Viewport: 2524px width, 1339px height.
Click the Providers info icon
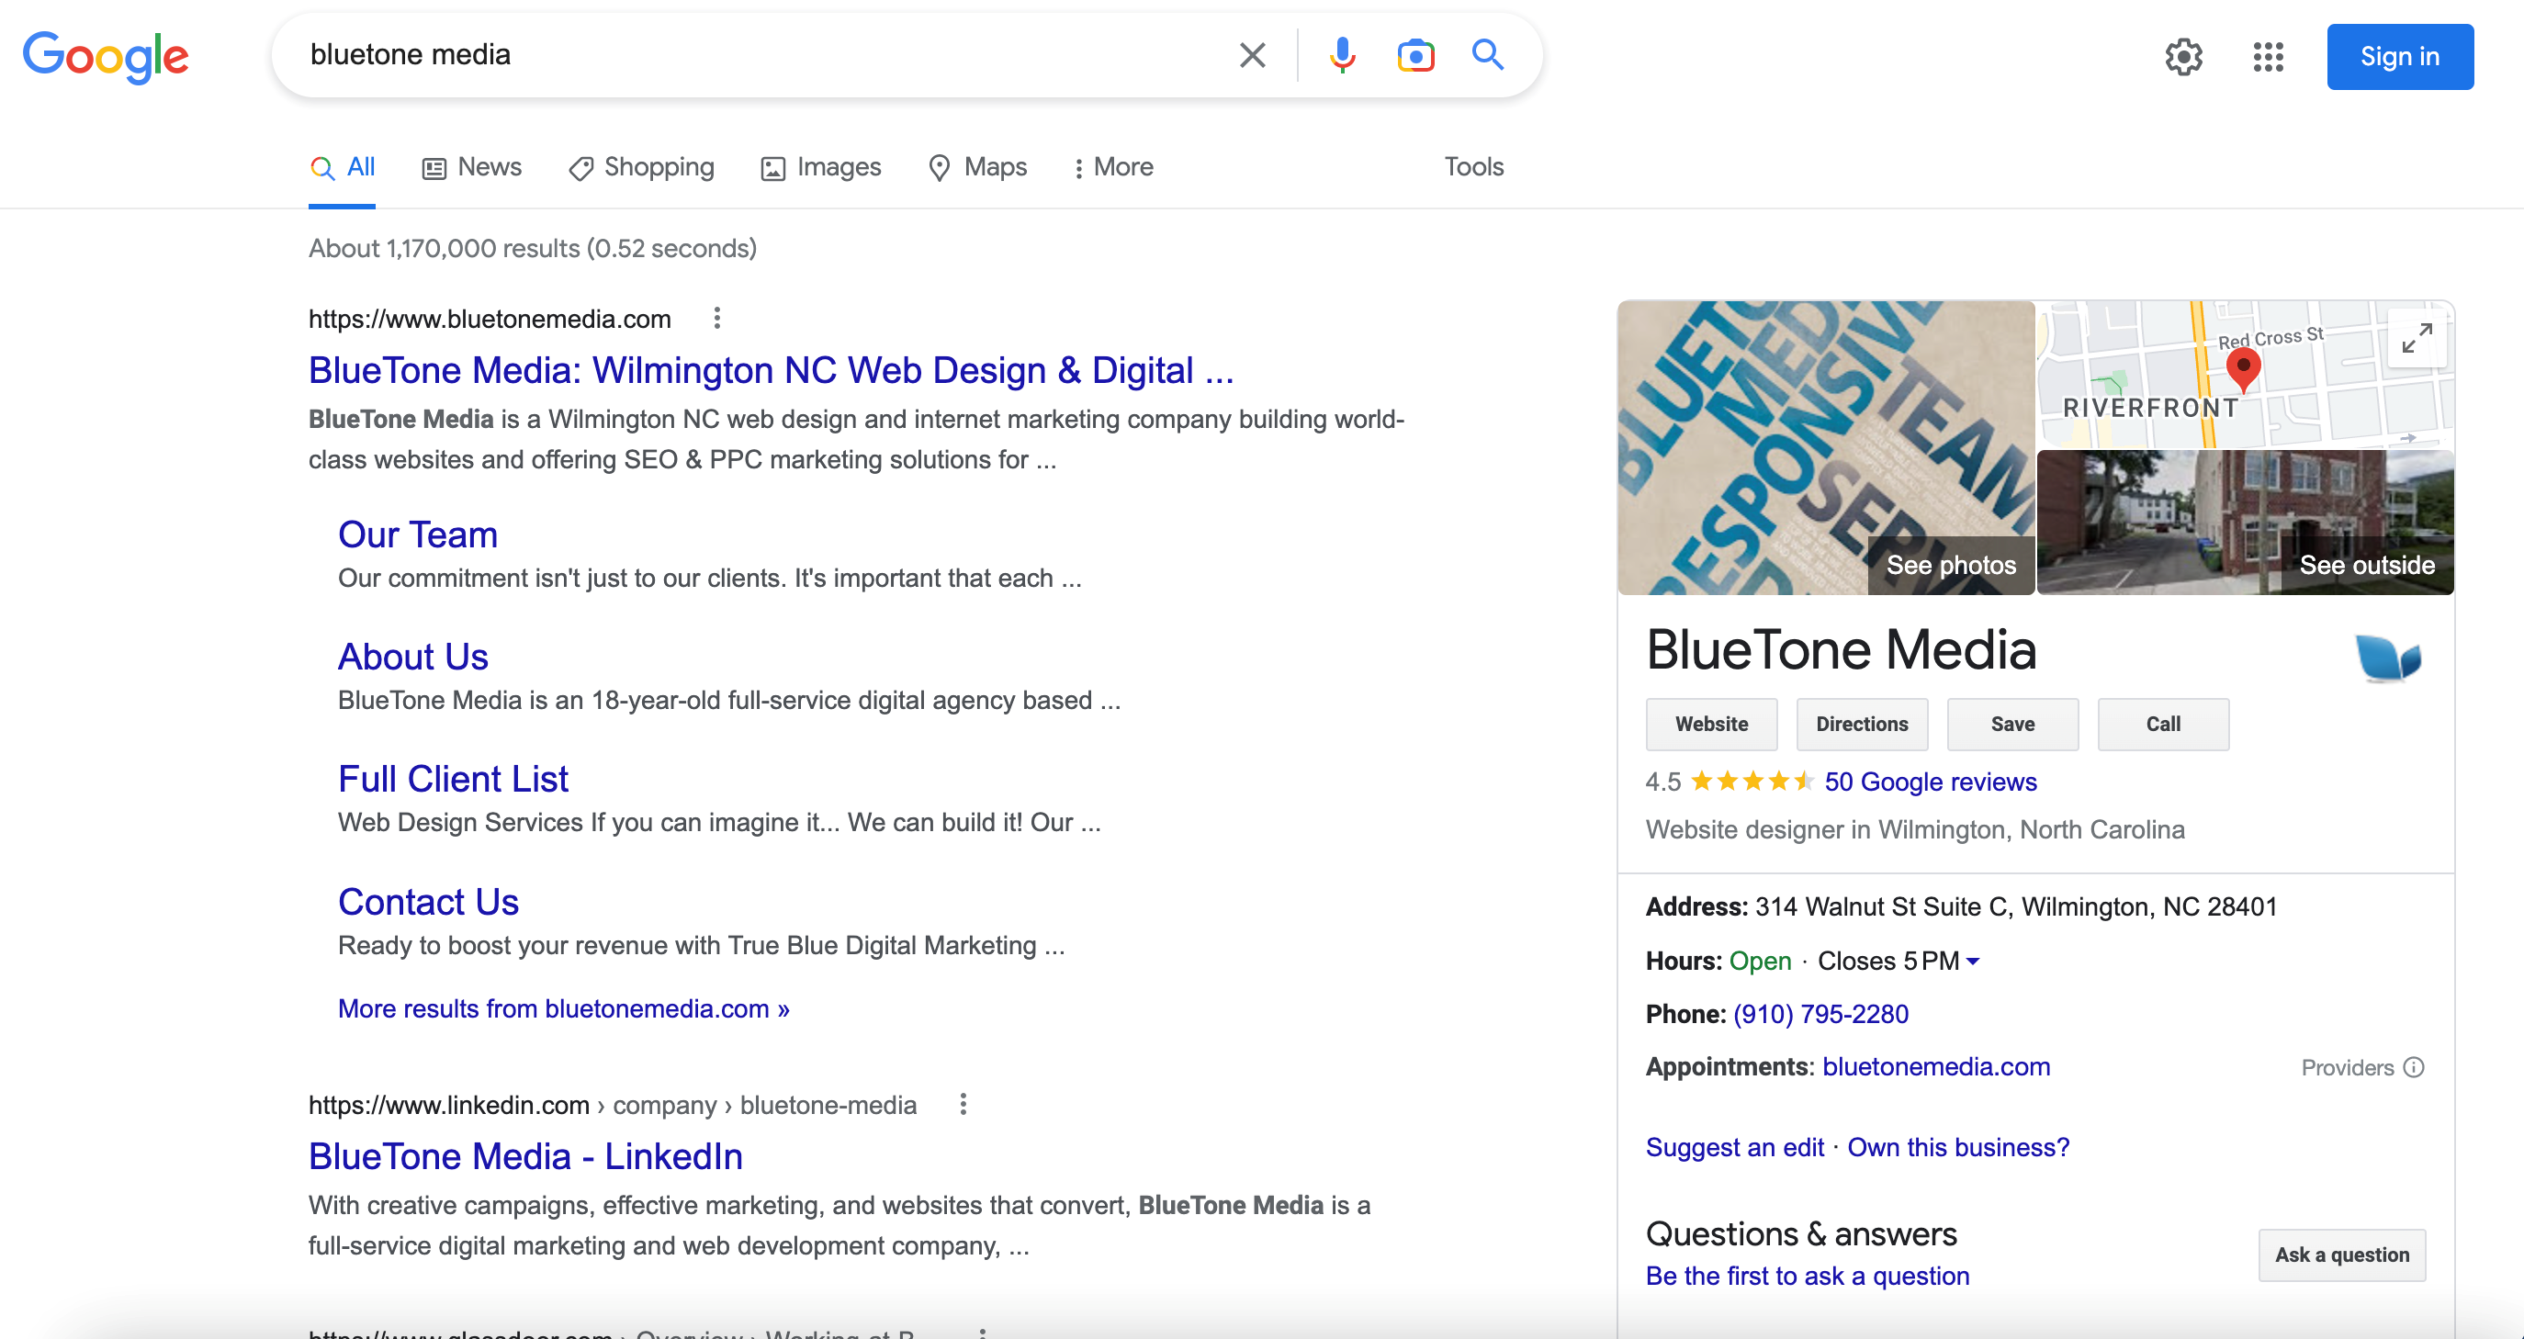[2415, 1066]
